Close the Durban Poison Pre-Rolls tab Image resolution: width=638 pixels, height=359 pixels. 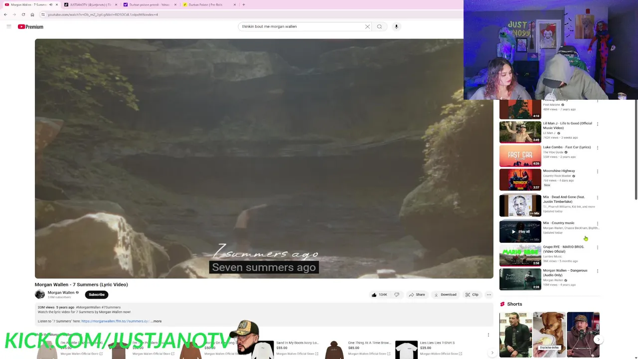235,4
